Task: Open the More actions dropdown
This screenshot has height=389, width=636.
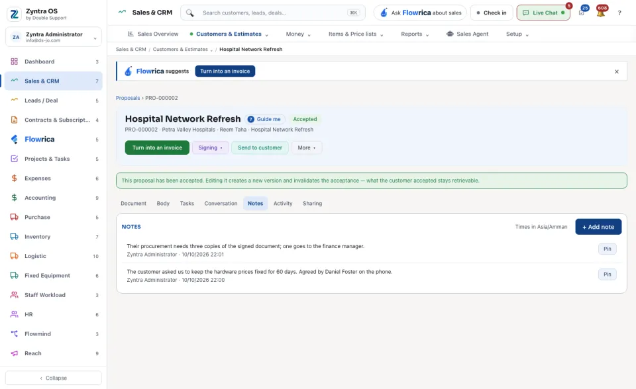Action: 306,148
